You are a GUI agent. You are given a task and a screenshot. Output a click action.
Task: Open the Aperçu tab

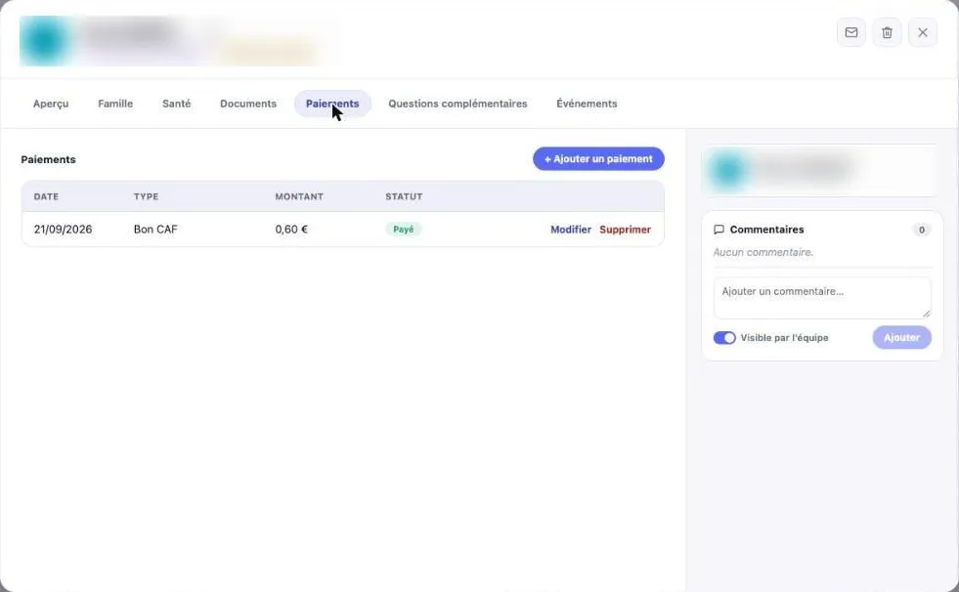click(51, 104)
